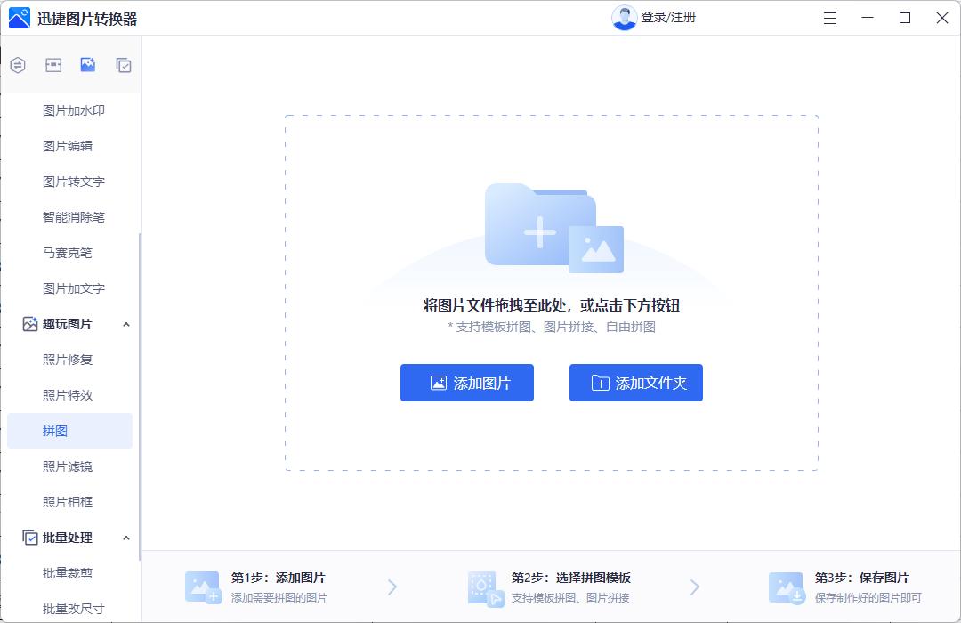Collapse the 趣玩图片 section chevron

(125, 325)
